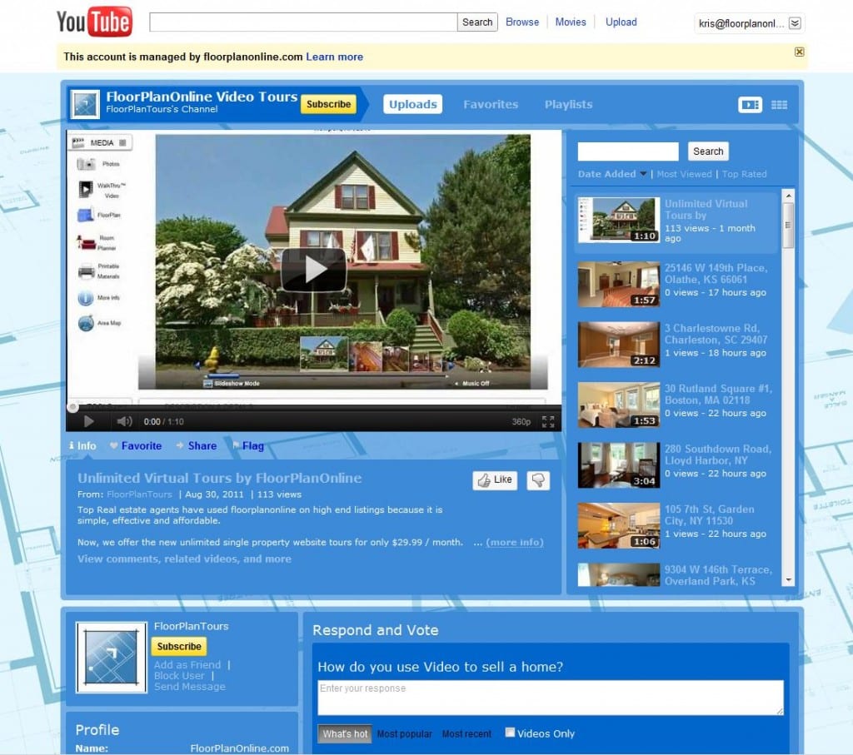Click the MEDIA panel header menu icon
Image resolution: width=853 pixels, height=755 pixels.
123,142
